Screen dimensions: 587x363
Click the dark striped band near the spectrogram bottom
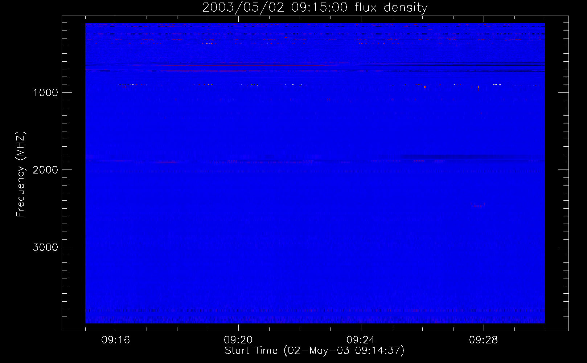tap(315, 311)
